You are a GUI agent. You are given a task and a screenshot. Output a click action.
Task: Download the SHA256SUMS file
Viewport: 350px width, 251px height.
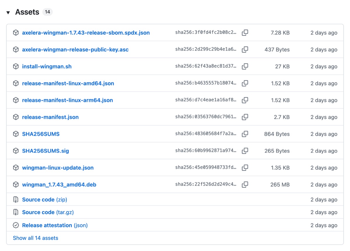pos(41,134)
